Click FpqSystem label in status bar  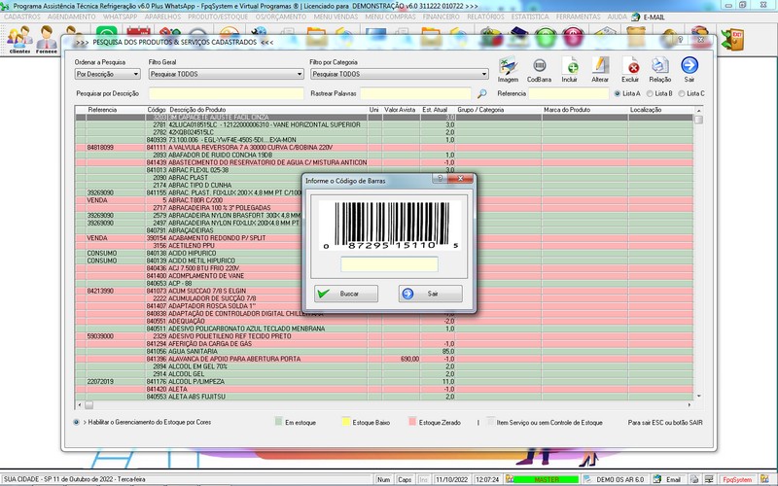click(737, 479)
